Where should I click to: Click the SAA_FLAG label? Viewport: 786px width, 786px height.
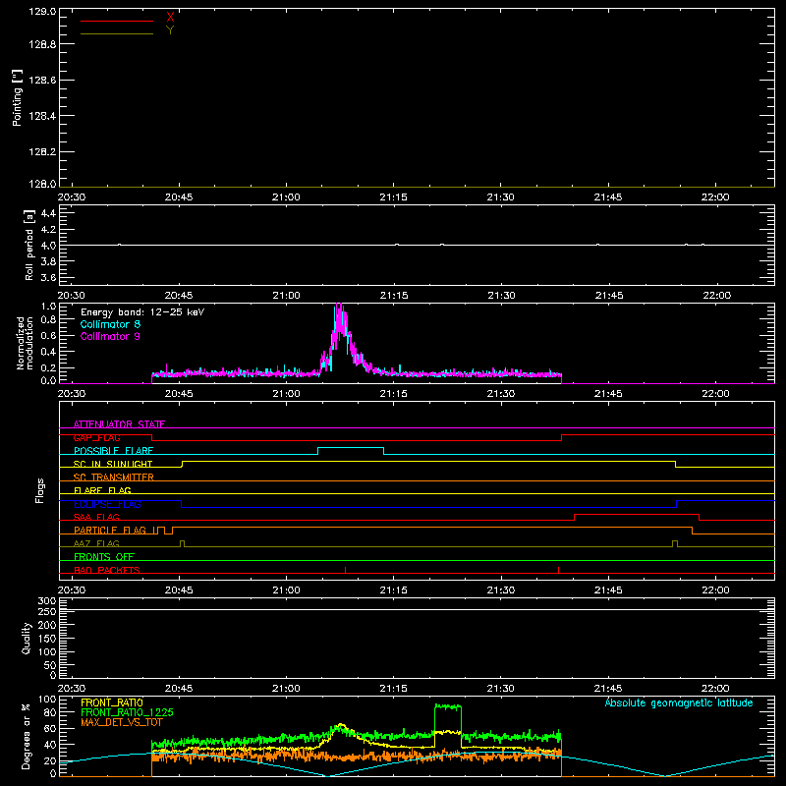pyautogui.click(x=96, y=517)
